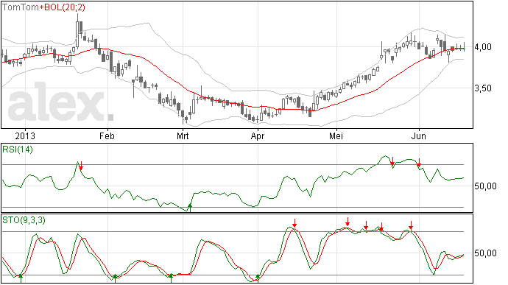Click the STO 50,00 axis value
This screenshot has width=508, height=285.
(x=485, y=253)
